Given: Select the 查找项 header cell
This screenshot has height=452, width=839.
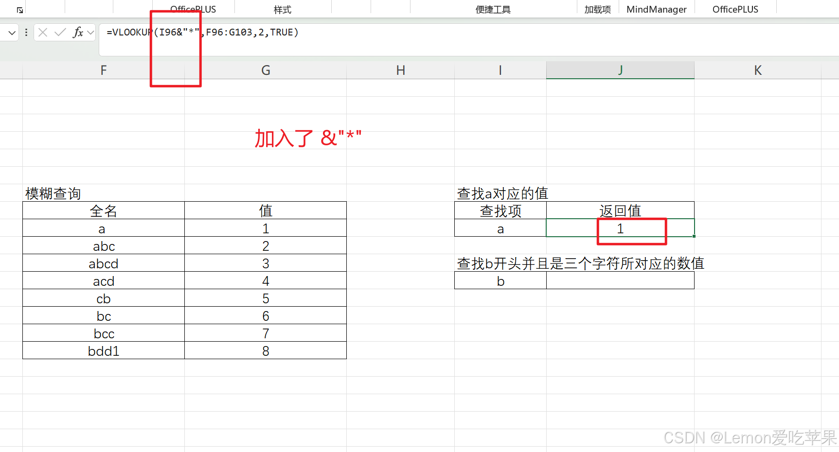Looking at the screenshot, I should pos(500,210).
